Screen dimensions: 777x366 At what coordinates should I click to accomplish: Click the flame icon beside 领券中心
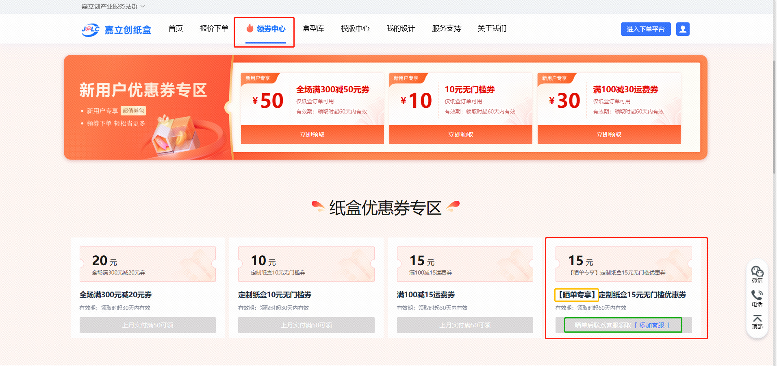(x=250, y=28)
